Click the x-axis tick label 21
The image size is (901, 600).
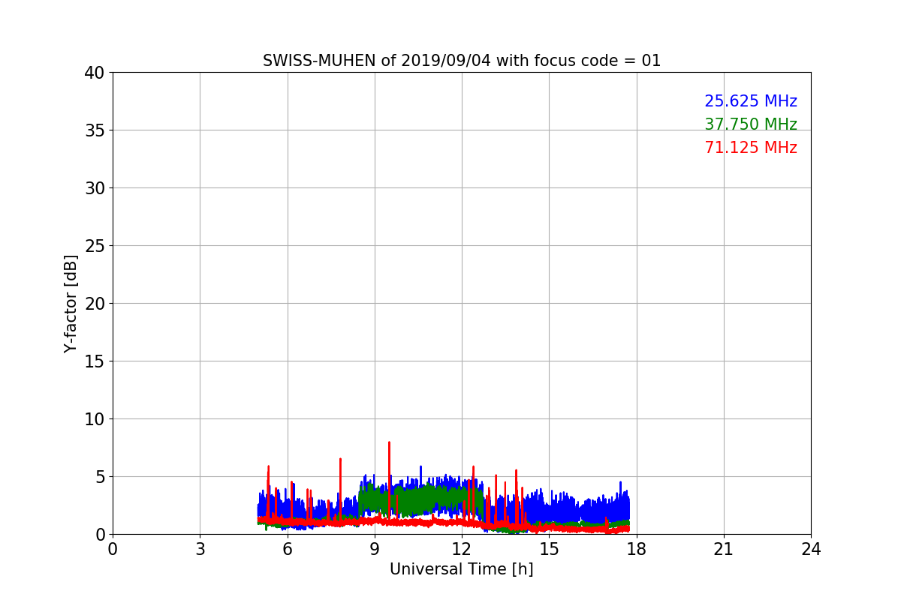point(724,549)
